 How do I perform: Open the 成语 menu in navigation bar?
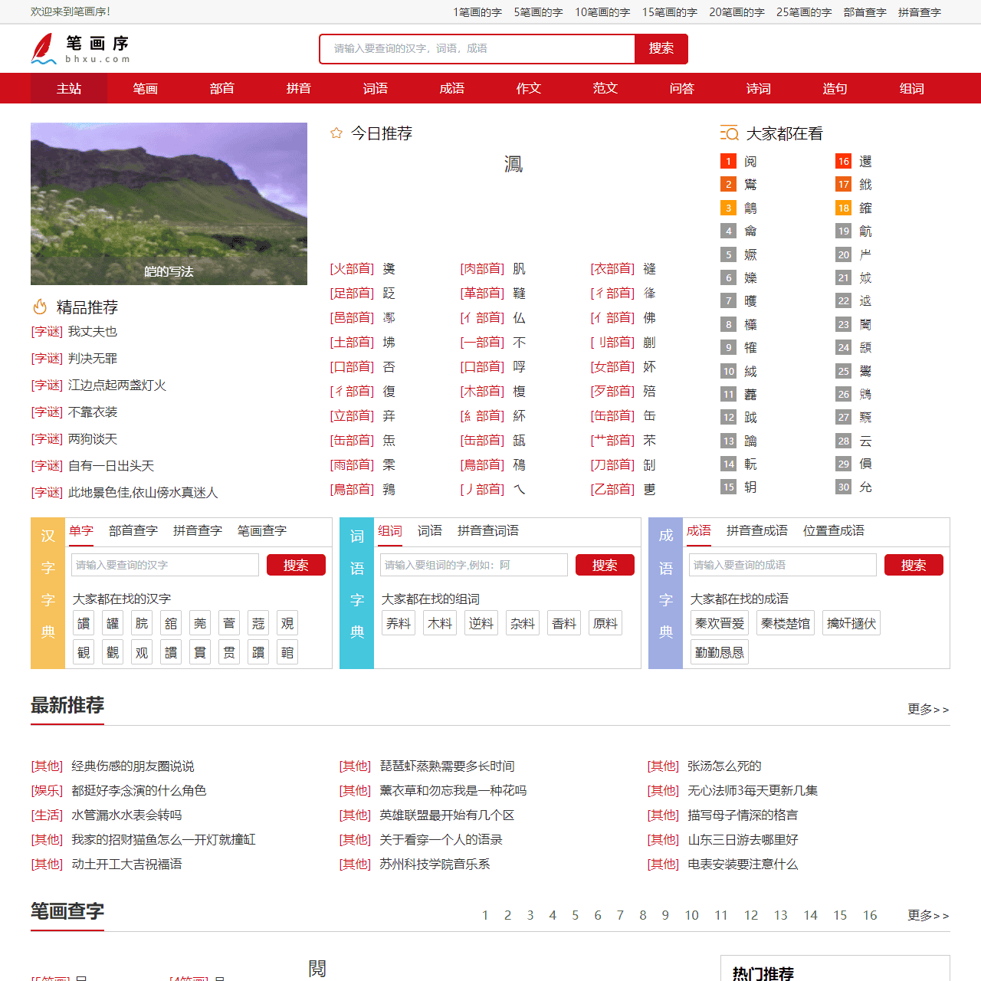(x=451, y=88)
